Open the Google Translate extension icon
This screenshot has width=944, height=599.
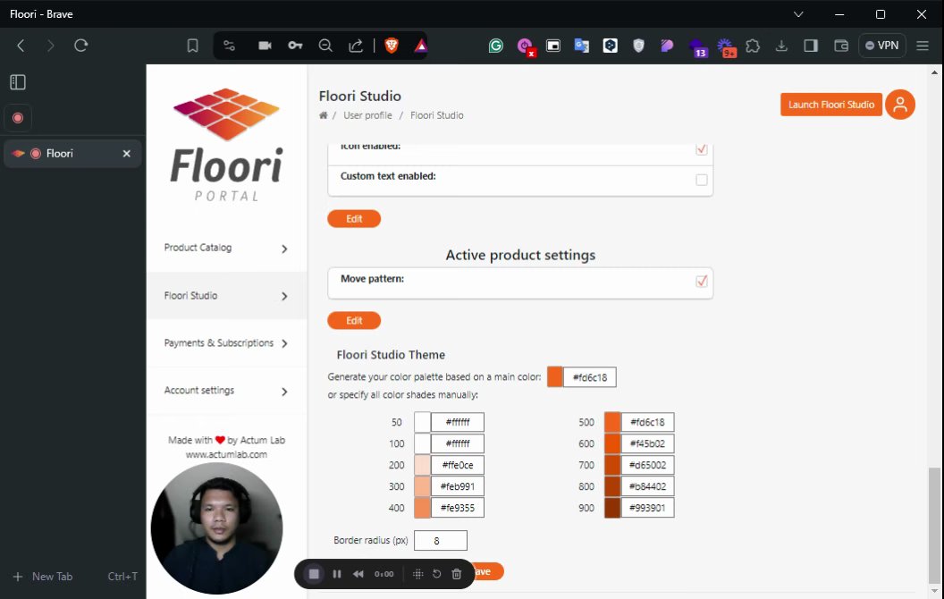point(582,46)
